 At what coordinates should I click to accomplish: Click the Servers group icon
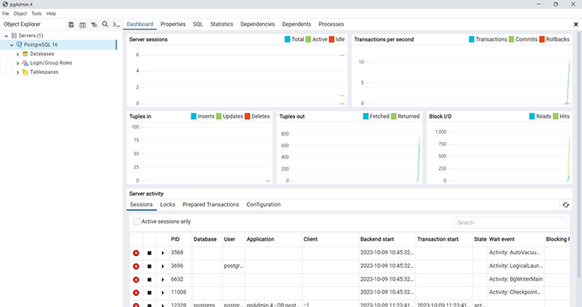pyautogui.click(x=14, y=36)
